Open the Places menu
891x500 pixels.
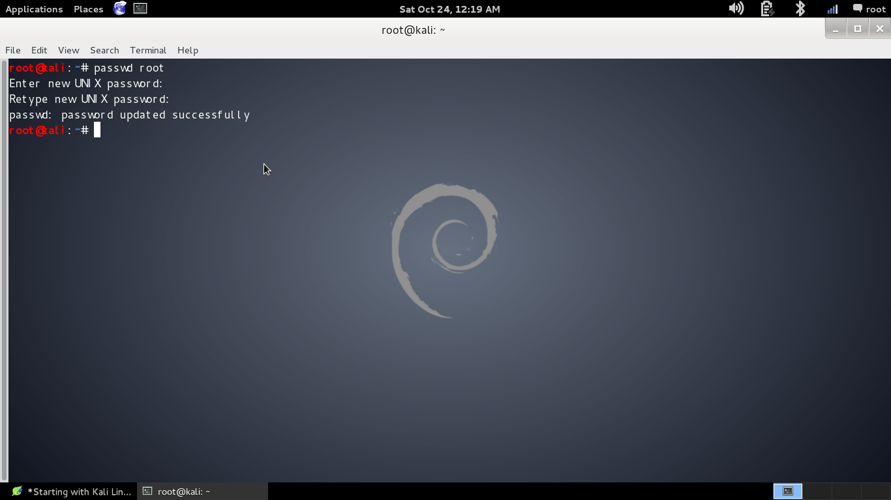pos(89,9)
